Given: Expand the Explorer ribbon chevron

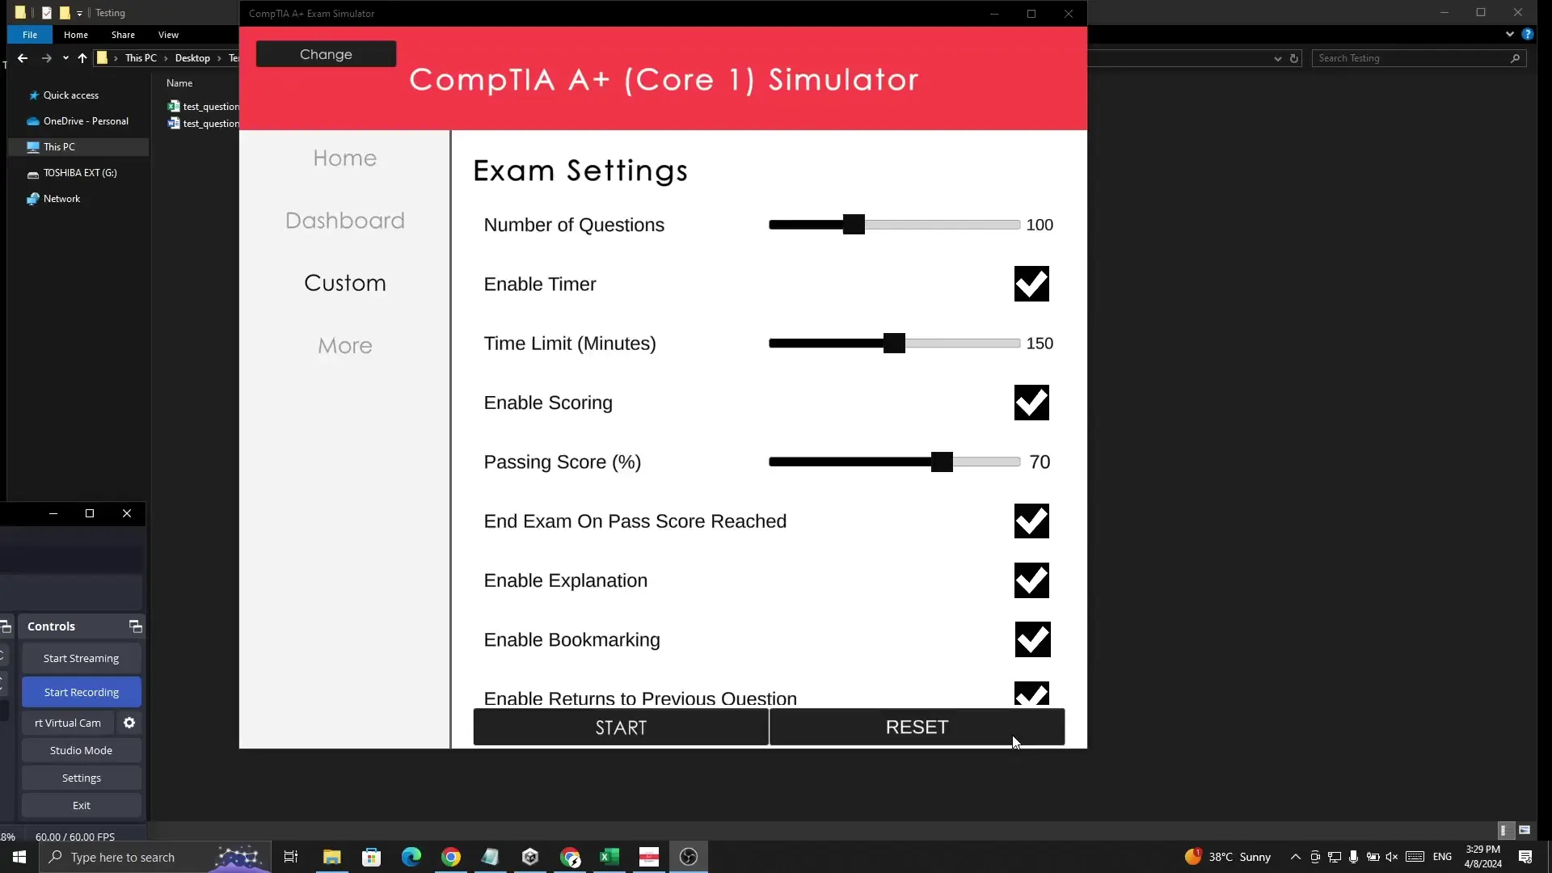Looking at the screenshot, I should (1509, 35).
